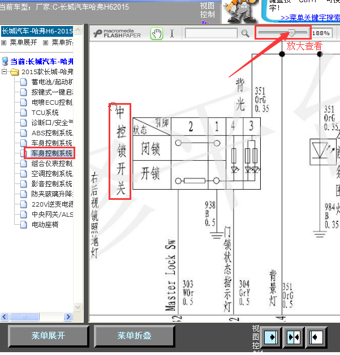Click the sidebar horizontal scroll thumb
The image size is (340, 355).
coord(24,316)
